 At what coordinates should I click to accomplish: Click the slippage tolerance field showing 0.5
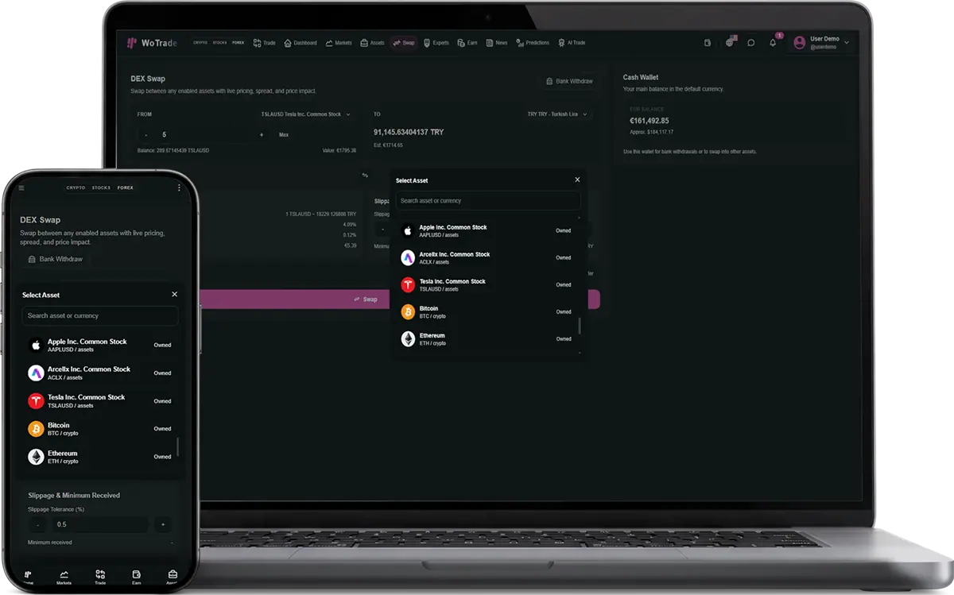(x=99, y=525)
